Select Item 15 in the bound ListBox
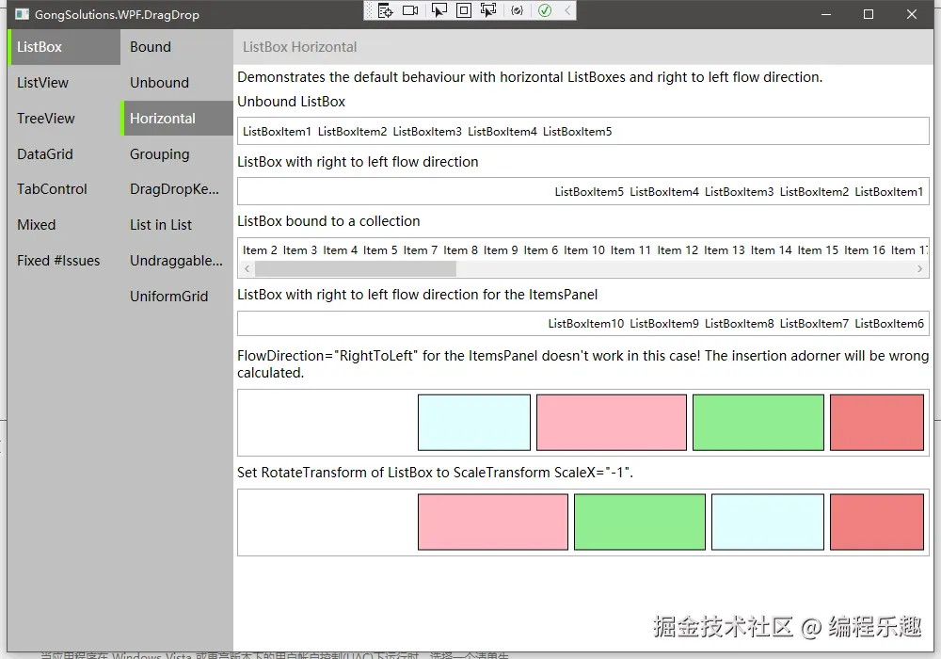Viewport: 941px width, 659px height. (818, 250)
